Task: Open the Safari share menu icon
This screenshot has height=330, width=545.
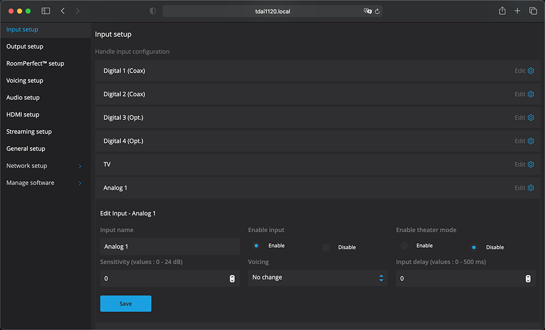Action: pyautogui.click(x=502, y=11)
